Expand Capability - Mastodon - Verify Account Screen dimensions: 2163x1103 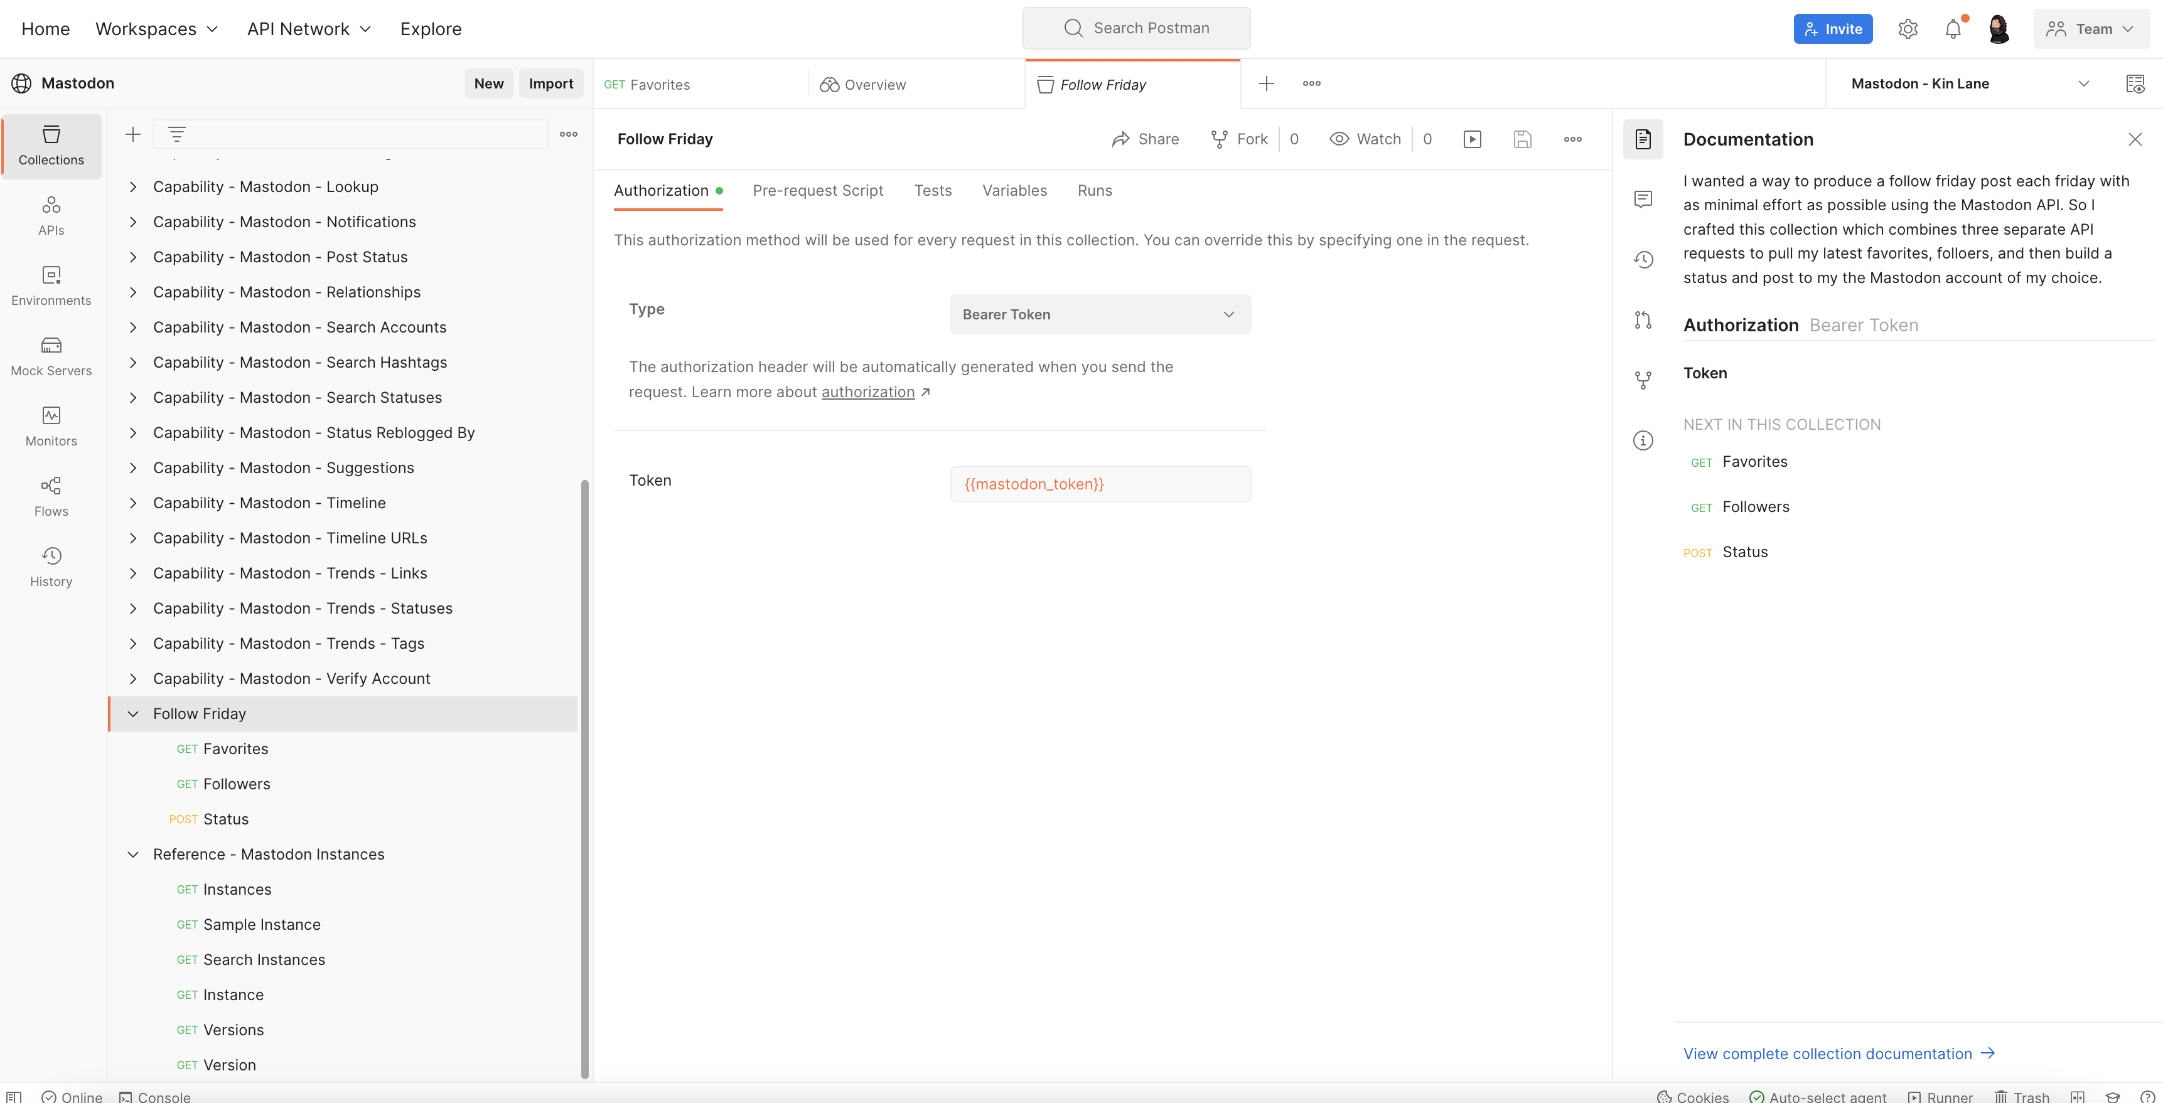click(x=132, y=678)
